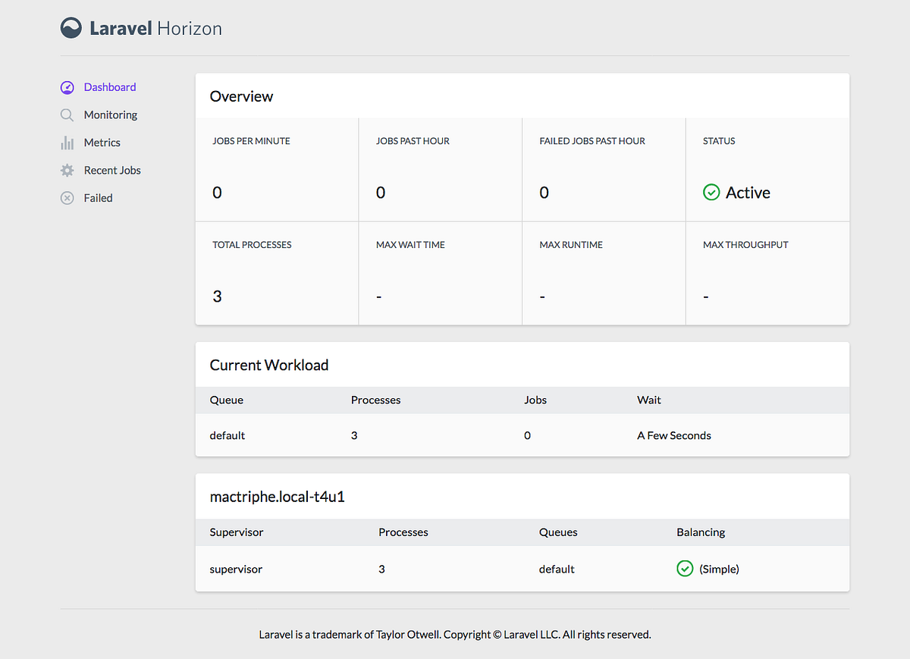Click the Monitoring magnifying glass icon
The height and width of the screenshot is (659, 910).
click(x=67, y=115)
